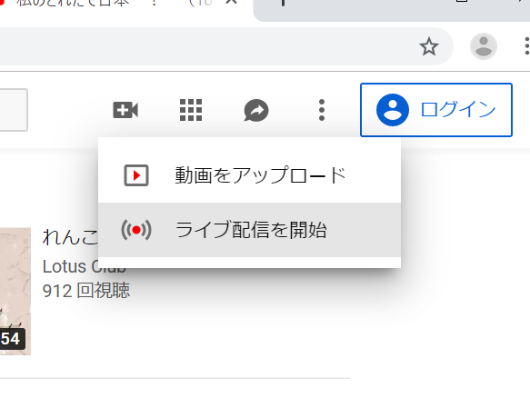Open the Chrome profile avatar
The image size is (530, 398).
coord(484,46)
